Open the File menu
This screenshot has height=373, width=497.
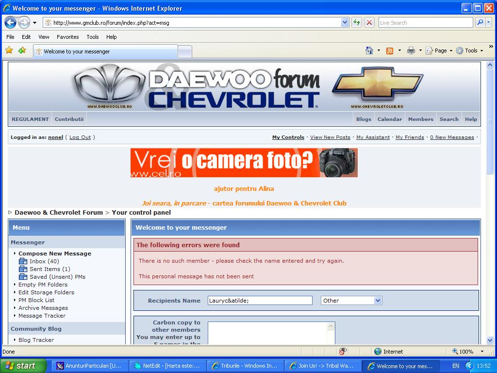pos(11,37)
